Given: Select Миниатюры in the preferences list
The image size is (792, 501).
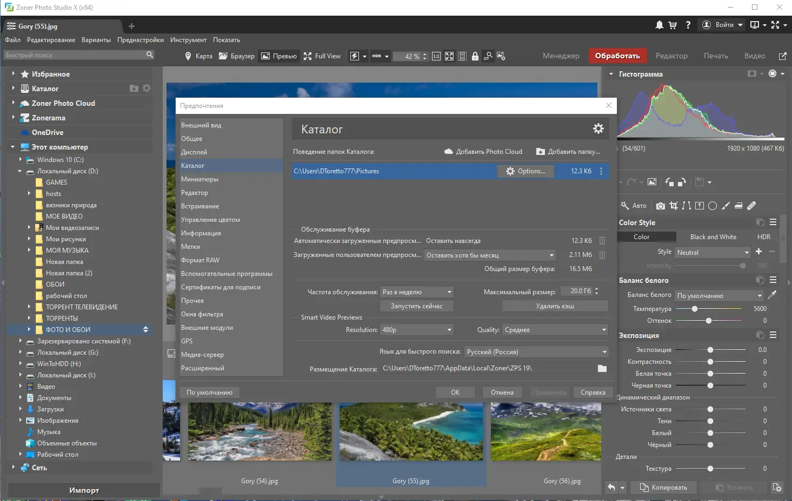Looking at the screenshot, I should (199, 179).
